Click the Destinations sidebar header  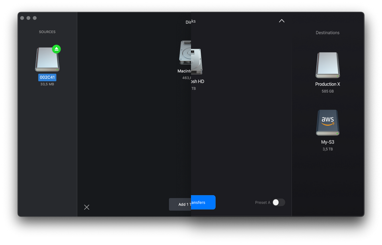tap(327, 33)
